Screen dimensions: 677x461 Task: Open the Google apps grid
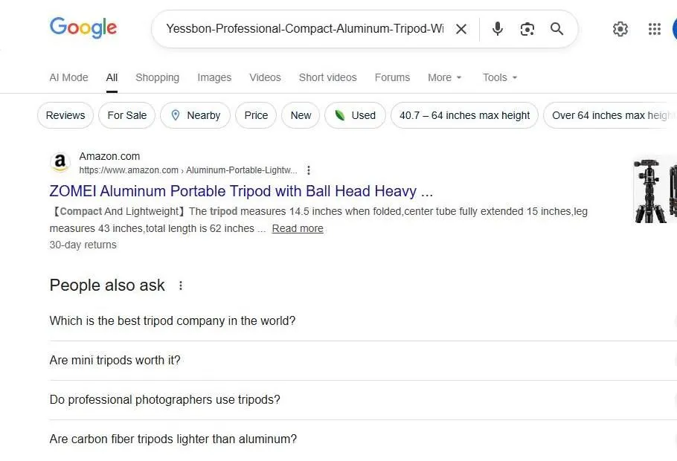(655, 29)
